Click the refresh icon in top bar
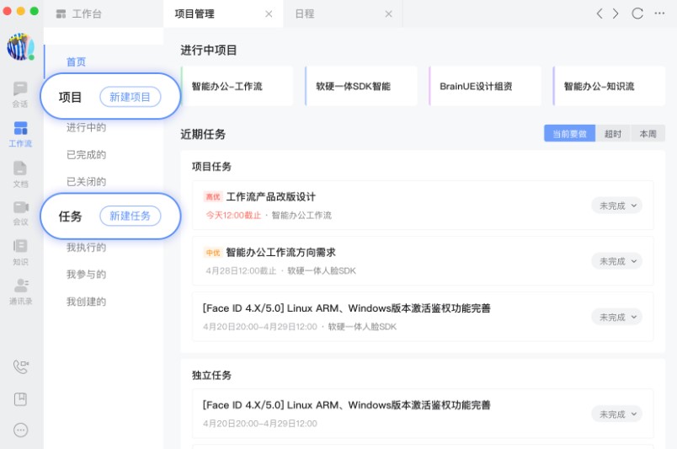The width and height of the screenshot is (677, 449). click(637, 13)
